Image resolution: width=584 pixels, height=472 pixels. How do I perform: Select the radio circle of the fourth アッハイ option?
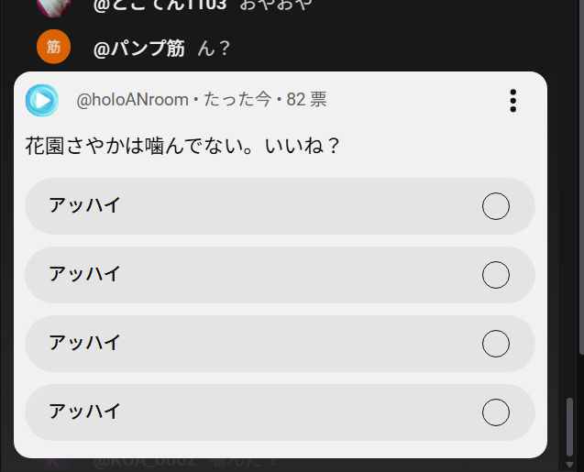point(496,412)
